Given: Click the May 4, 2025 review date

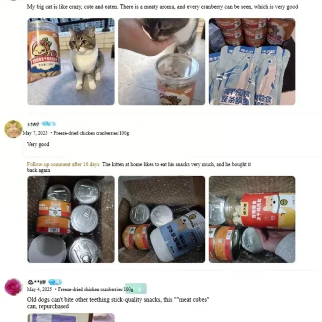Looking at the screenshot, I should 39,289.
